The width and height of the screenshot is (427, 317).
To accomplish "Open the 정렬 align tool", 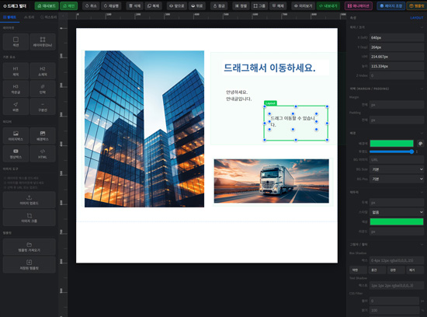I will 241,5.
